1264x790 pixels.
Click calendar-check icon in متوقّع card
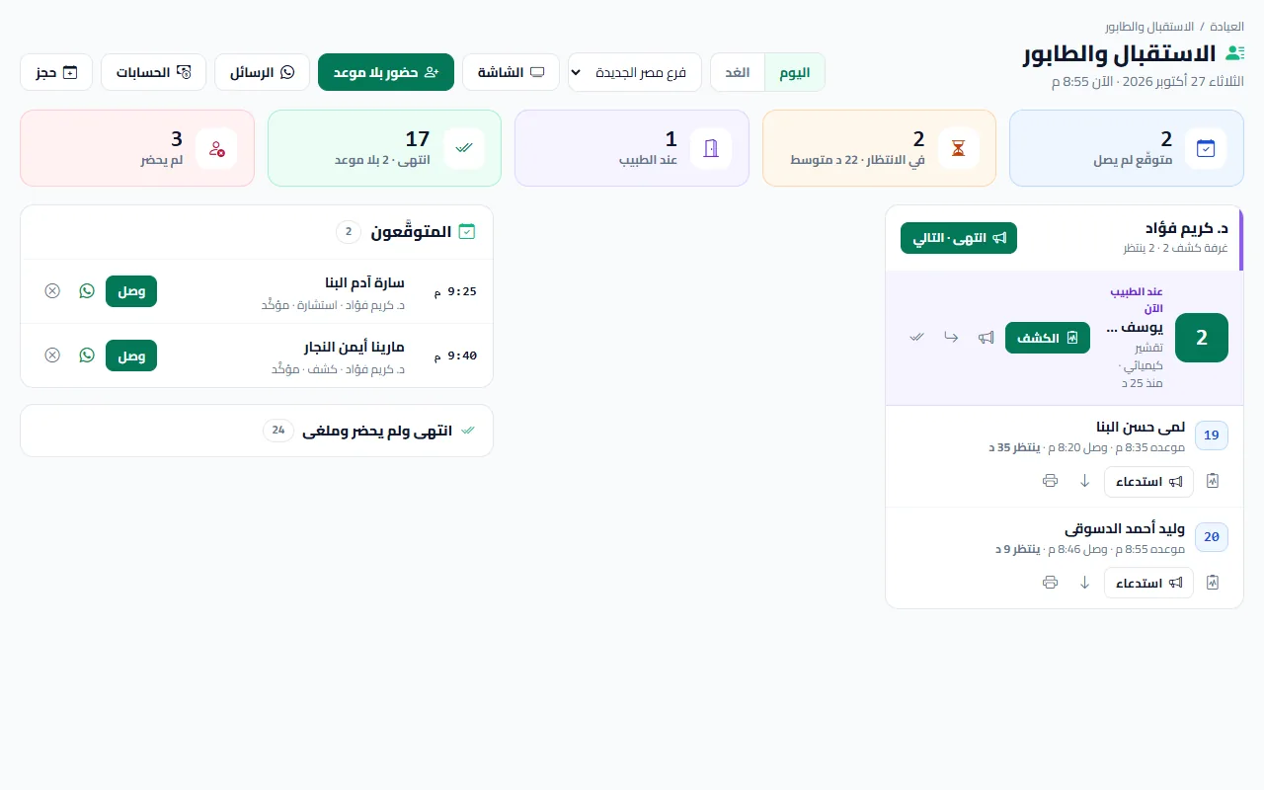coord(1205,148)
